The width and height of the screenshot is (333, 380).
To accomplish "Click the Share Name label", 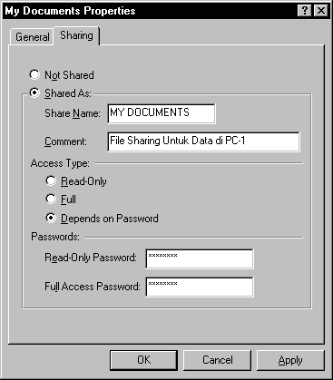I will pyautogui.click(x=73, y=113).
